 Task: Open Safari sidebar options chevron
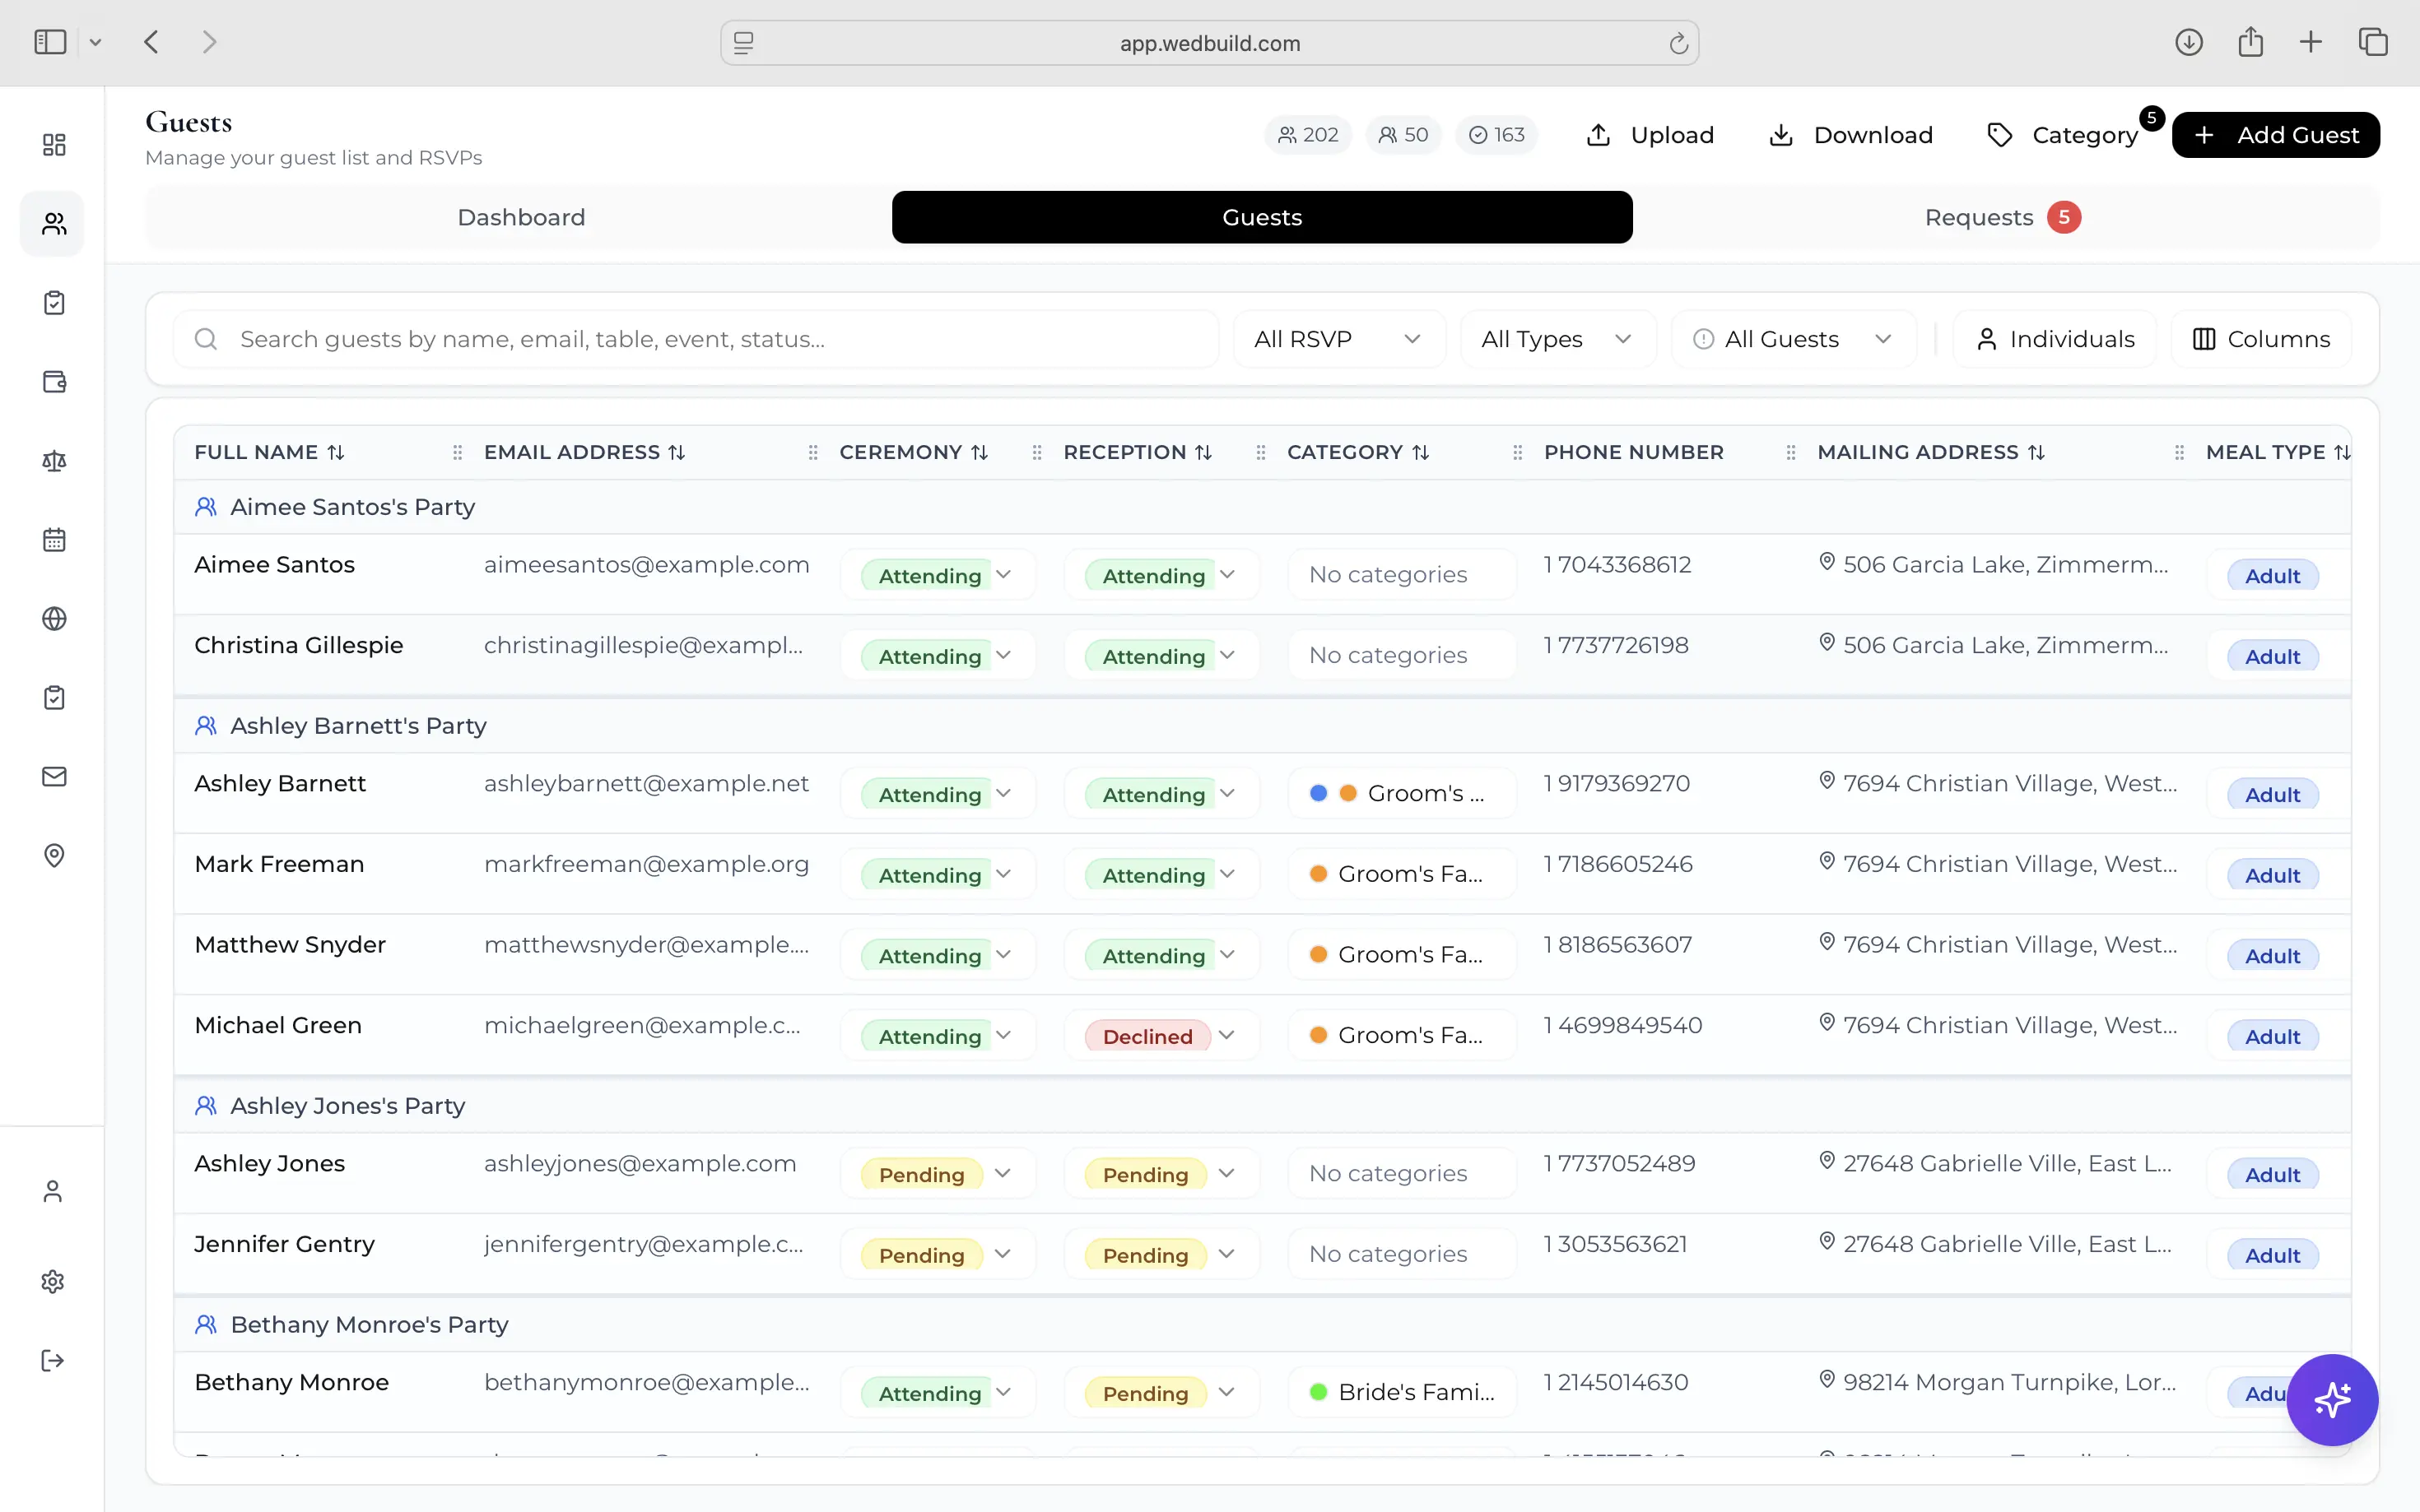click(x=95, y=42)
